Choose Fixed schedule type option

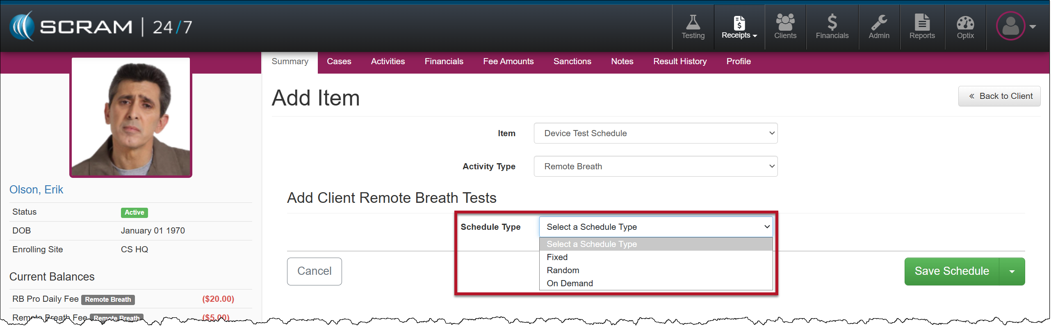557,257
